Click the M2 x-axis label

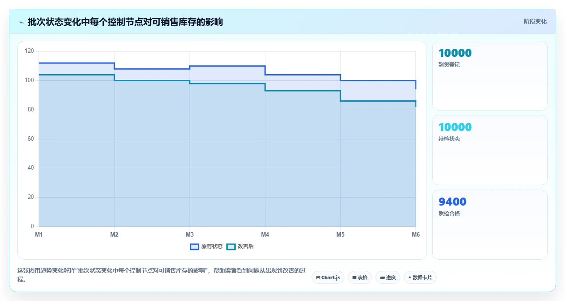(x=114, y=234)
